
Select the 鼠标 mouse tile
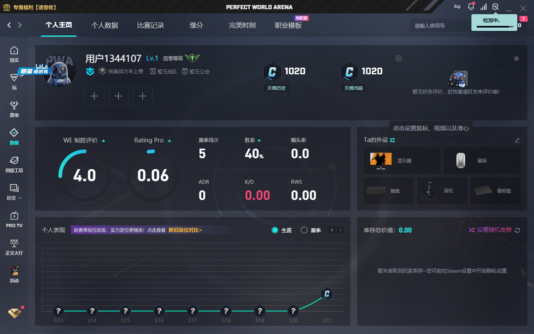coord(482,161)
